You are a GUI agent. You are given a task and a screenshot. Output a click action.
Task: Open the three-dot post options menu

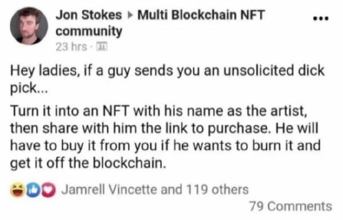click(x=319, y=19)
